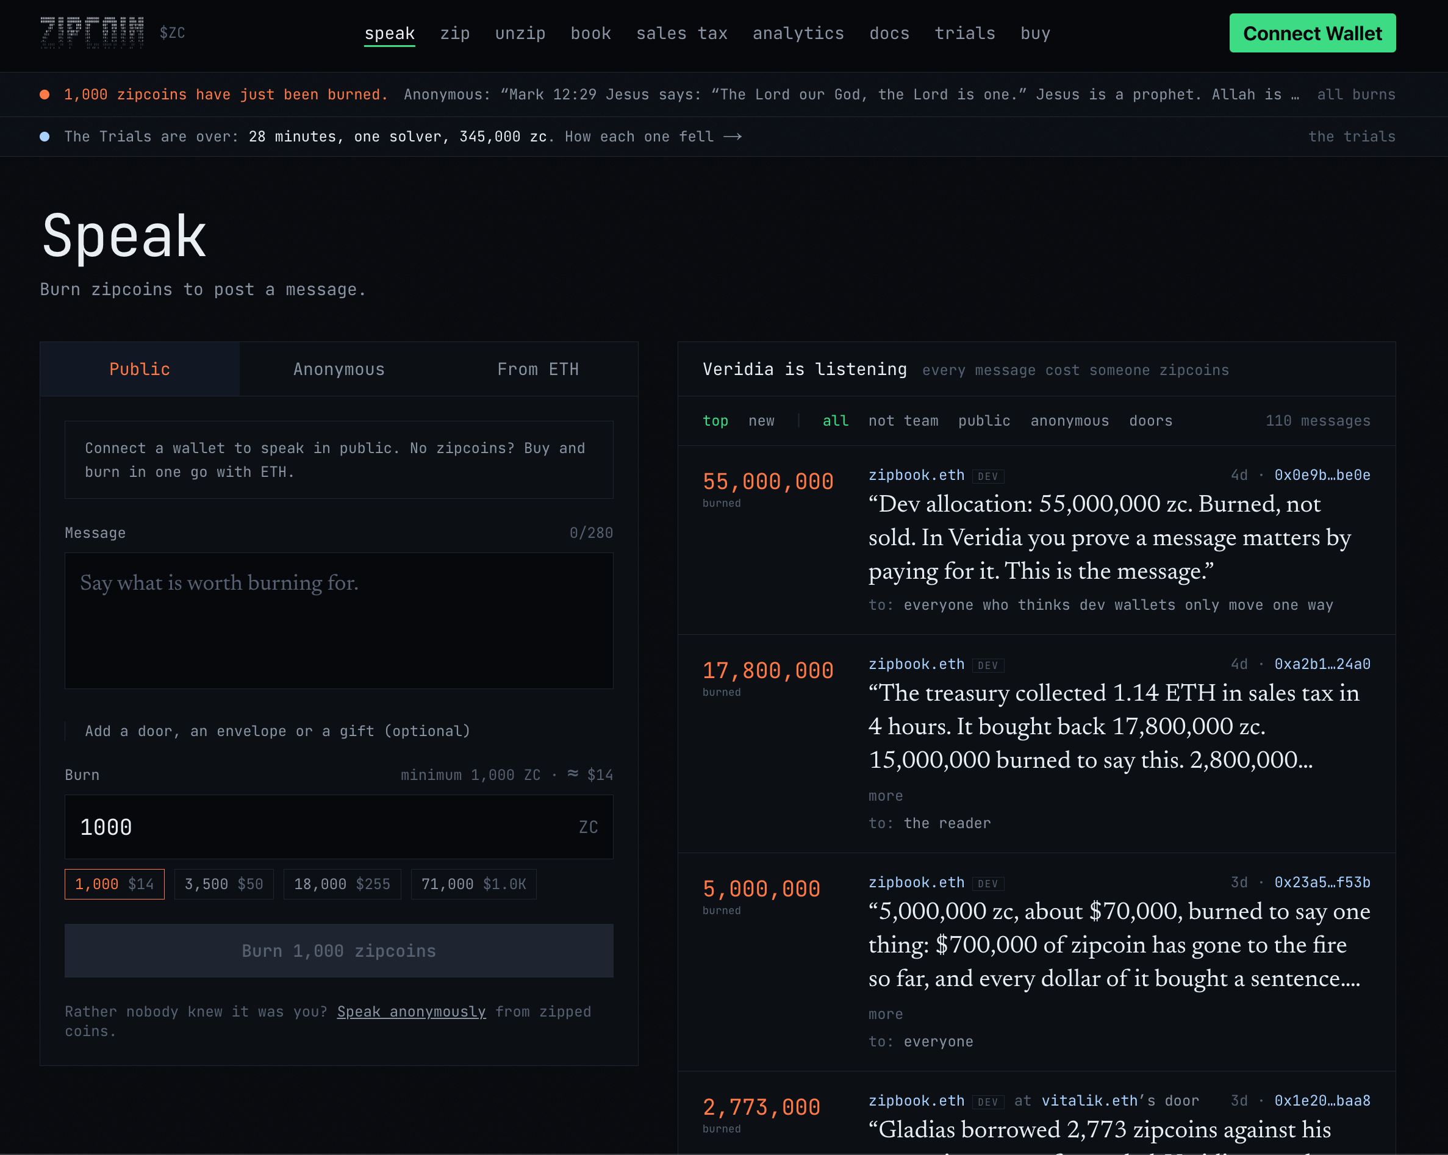
Task: Click the 'How each one fell' arrow
Action: [733, 137]
